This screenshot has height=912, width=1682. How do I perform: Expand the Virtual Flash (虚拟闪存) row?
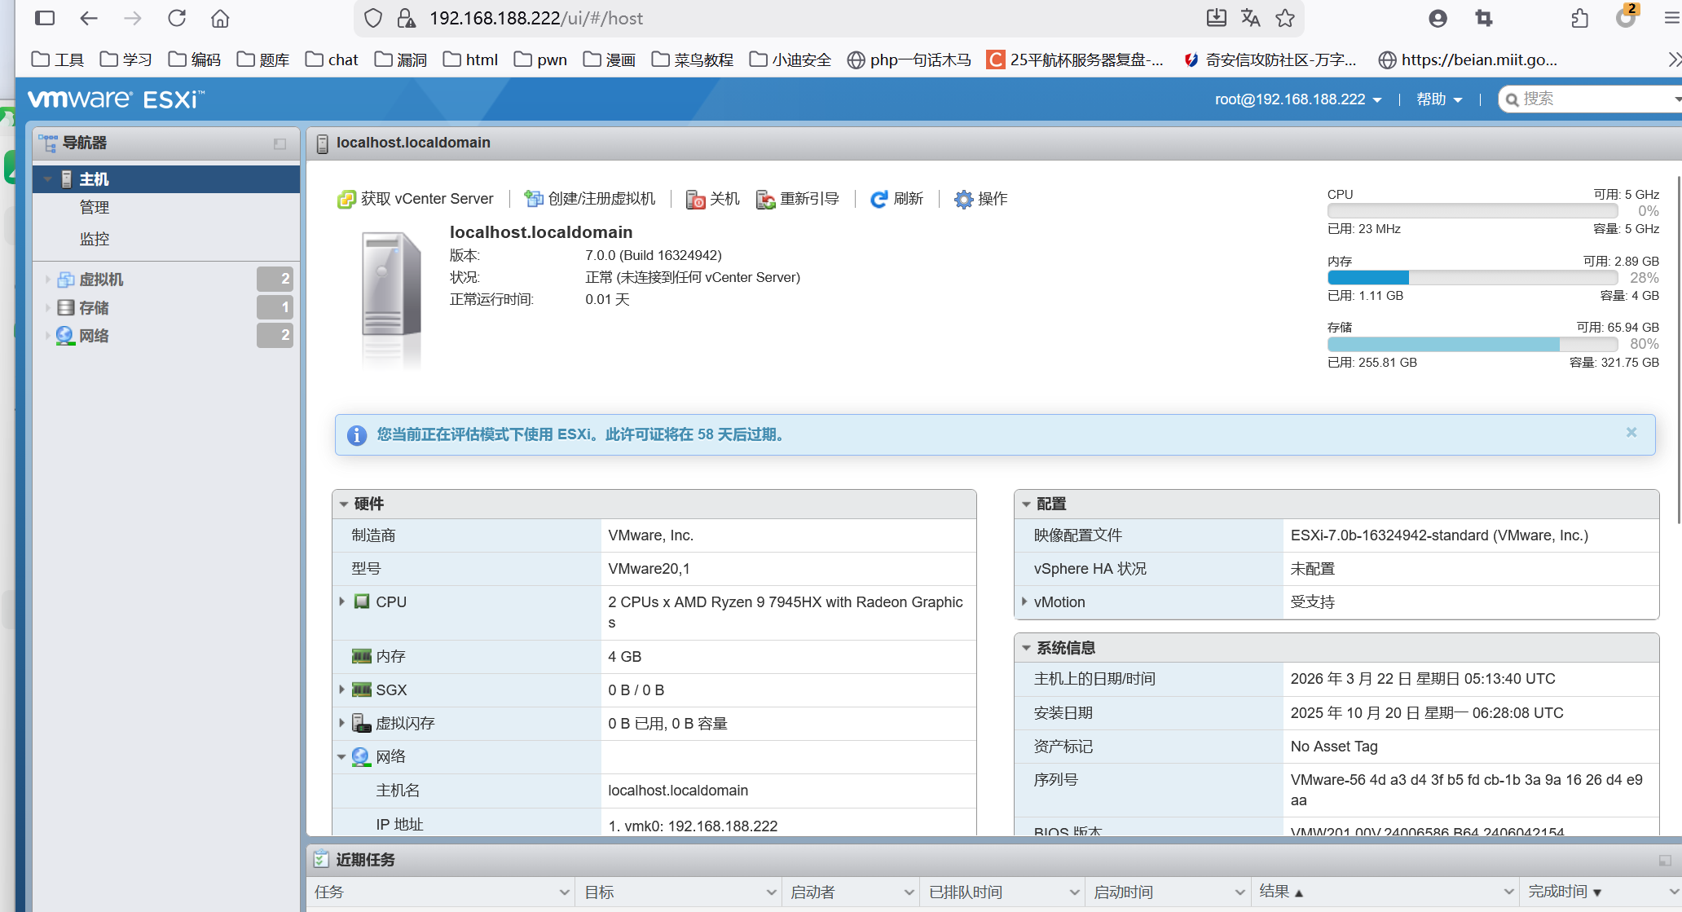pos(342,723)
